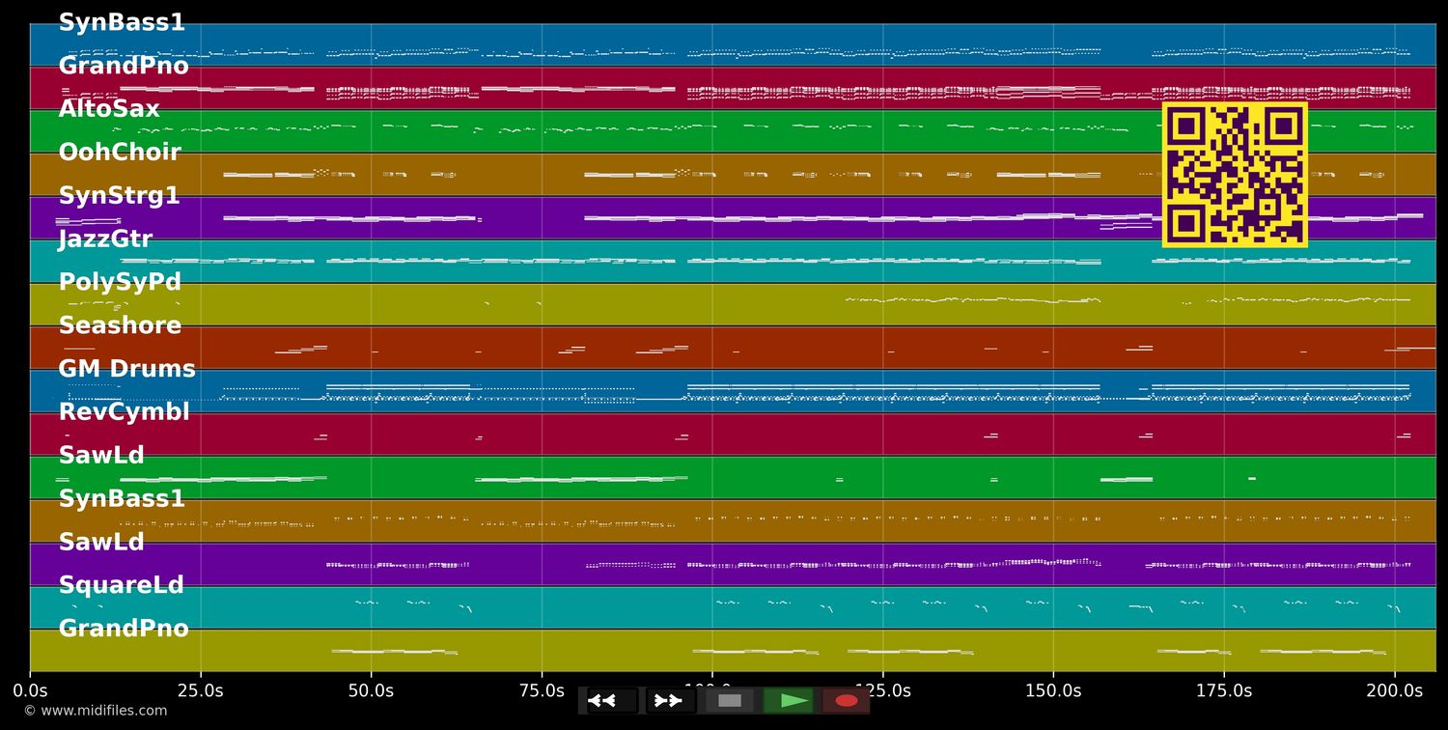Screen dimensions: 1448x730
Task: Click the 175.0s mark on the time axis
Action: (x=1224, y=690)
